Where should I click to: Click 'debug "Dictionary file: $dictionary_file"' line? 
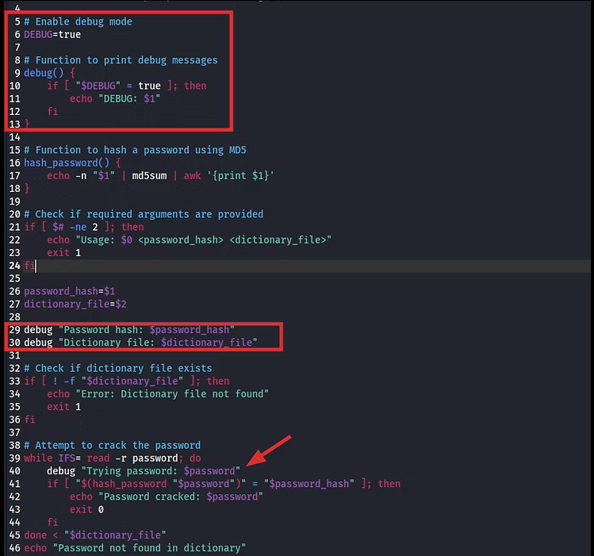click(x=140, y=343)
